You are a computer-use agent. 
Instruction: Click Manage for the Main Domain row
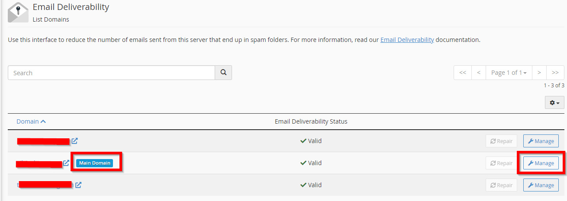pyautogui.click(x=541, y=163)
